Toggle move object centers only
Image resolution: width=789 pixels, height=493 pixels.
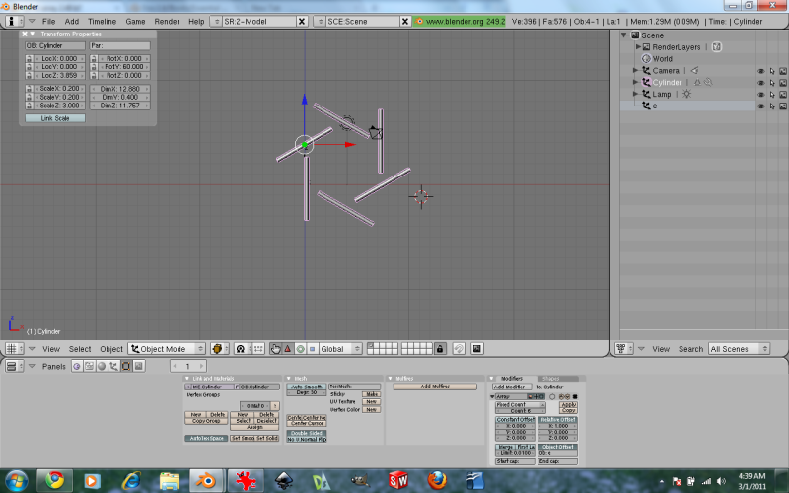click(258, 349)
